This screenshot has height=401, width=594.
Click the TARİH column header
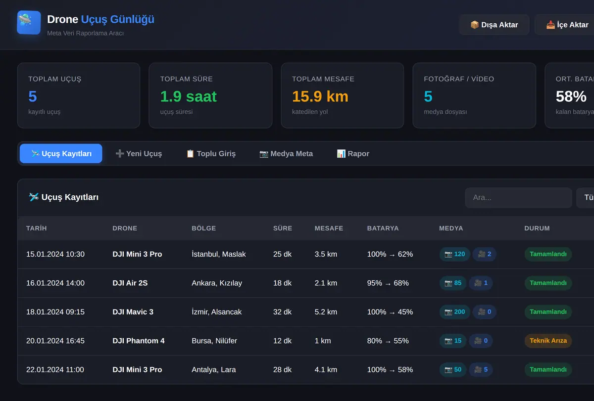(37, 228)
